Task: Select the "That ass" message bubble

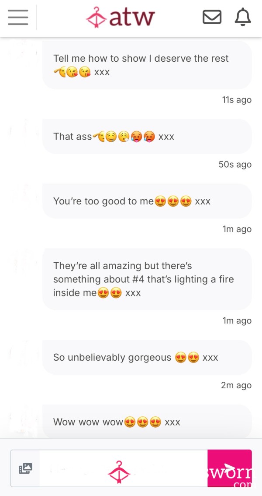Action: (147, 136)
